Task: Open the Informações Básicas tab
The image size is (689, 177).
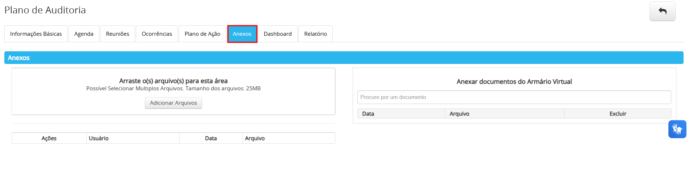Action: [x=36, y=34]
